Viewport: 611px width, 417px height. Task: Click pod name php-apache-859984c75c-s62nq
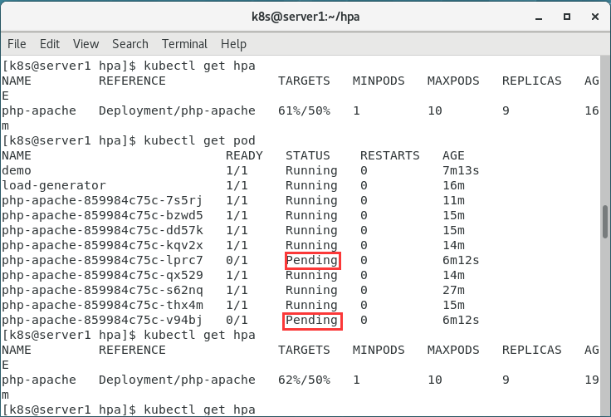[102, 290]
